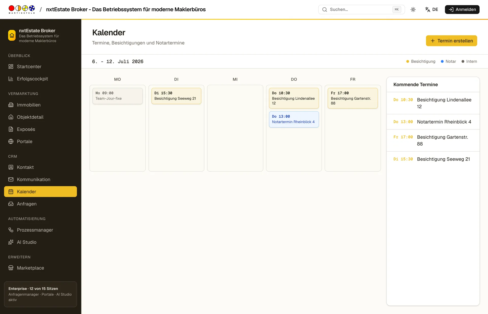Image resolution: width=488 pixels, height=314 pixels.
Task: Open Kommunikation menu item
Action: (40, 180)
